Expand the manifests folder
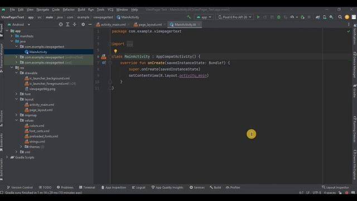Screen dimensions: 357x201 point(12,36)
